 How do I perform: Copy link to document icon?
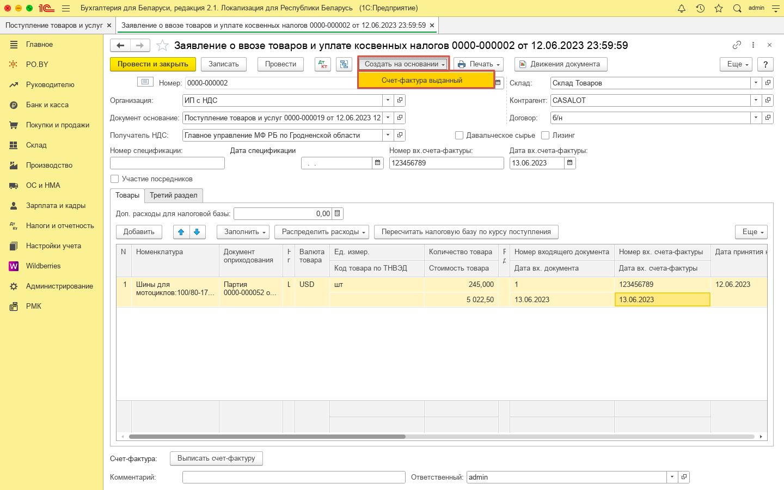737,45
